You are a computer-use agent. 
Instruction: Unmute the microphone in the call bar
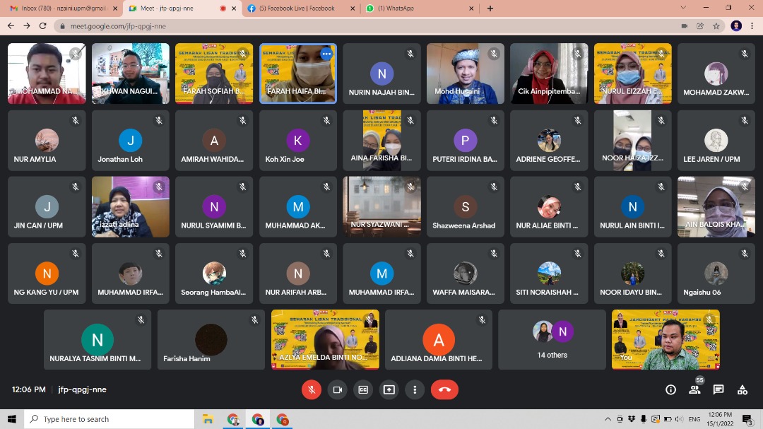pyautogui.click(x=311, y=389)
